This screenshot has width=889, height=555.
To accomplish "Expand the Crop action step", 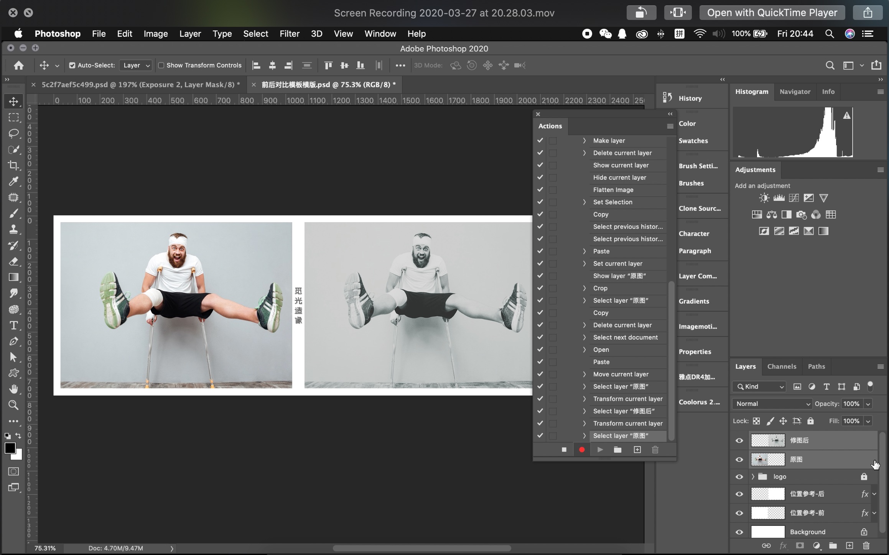I will [x=584, y=288].
